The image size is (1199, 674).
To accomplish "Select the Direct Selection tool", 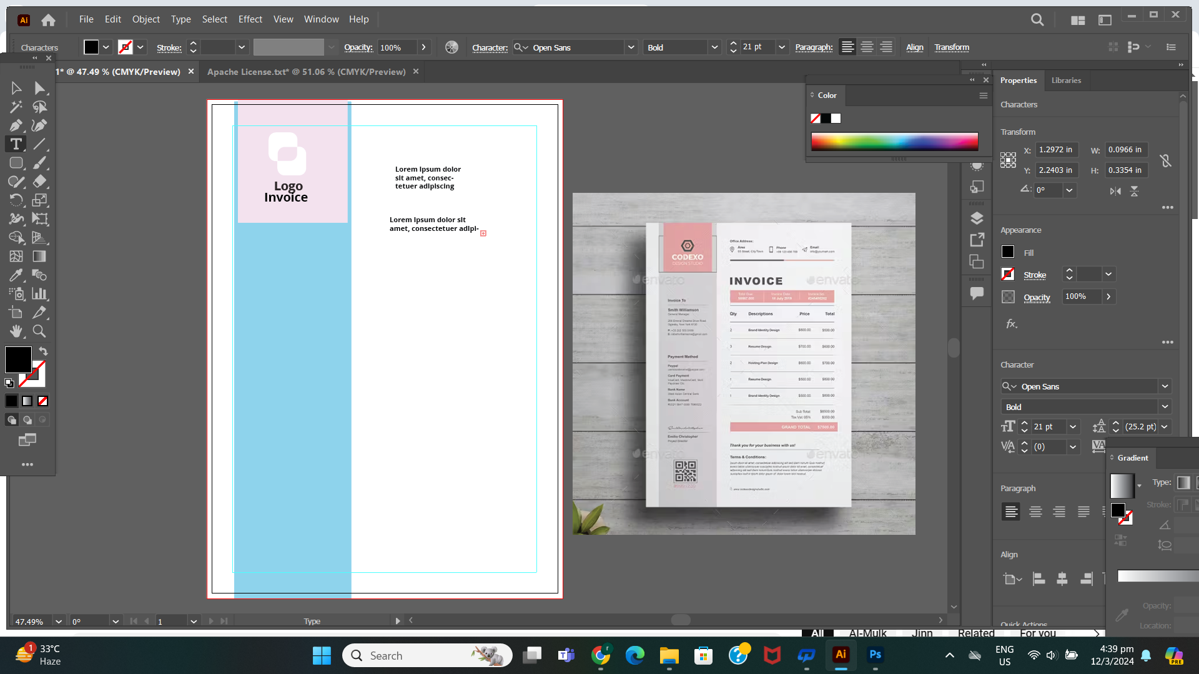I will (x=39, y=88).
